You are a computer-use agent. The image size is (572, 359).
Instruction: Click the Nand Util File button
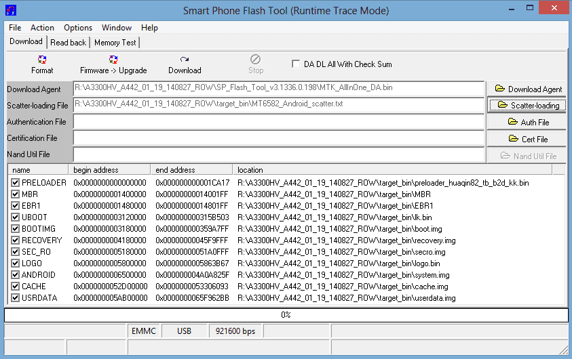528,156
